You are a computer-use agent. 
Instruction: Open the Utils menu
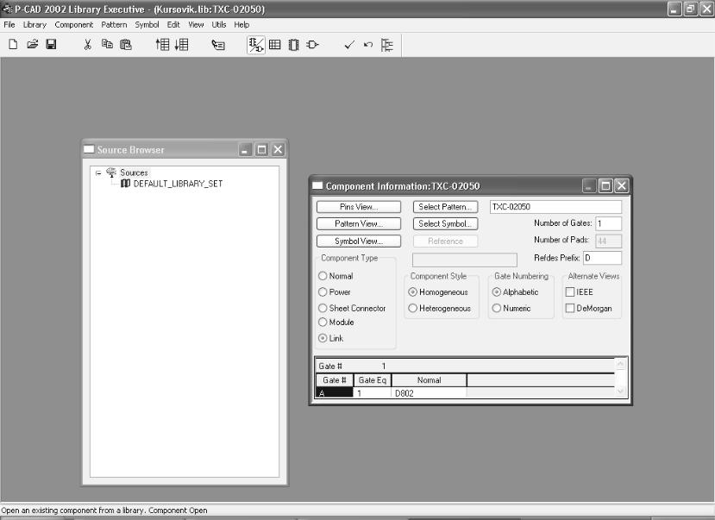pos(219,25)
